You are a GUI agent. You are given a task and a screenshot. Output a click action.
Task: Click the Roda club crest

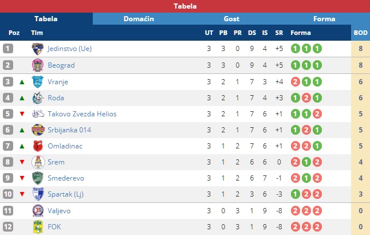point(38,98)
